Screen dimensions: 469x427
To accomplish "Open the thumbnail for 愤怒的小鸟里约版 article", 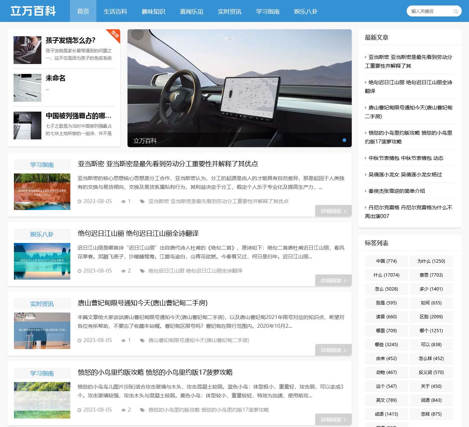I will (x=42, y=400).
